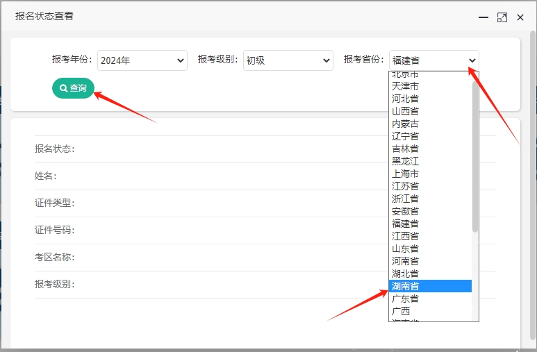The width and height of the screenshot is (537, 352).
Task: Click the 证件类型 label text
Action: point(54,203)
